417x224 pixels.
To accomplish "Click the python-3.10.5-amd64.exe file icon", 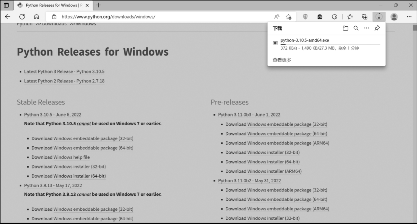I will (275, 43).
